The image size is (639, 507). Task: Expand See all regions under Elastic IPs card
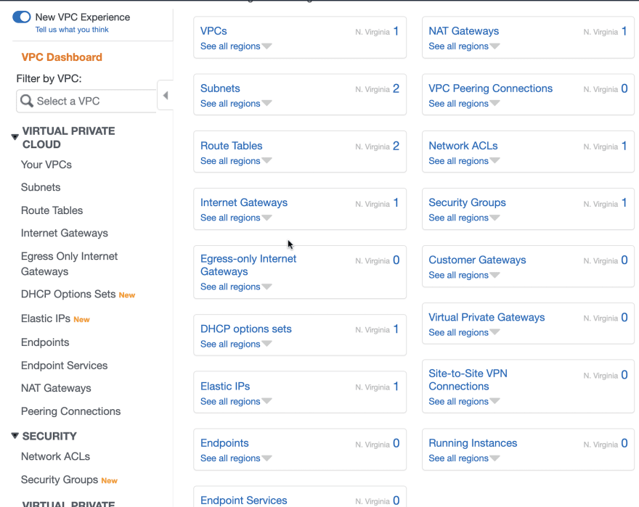click(x=235, y=401)
